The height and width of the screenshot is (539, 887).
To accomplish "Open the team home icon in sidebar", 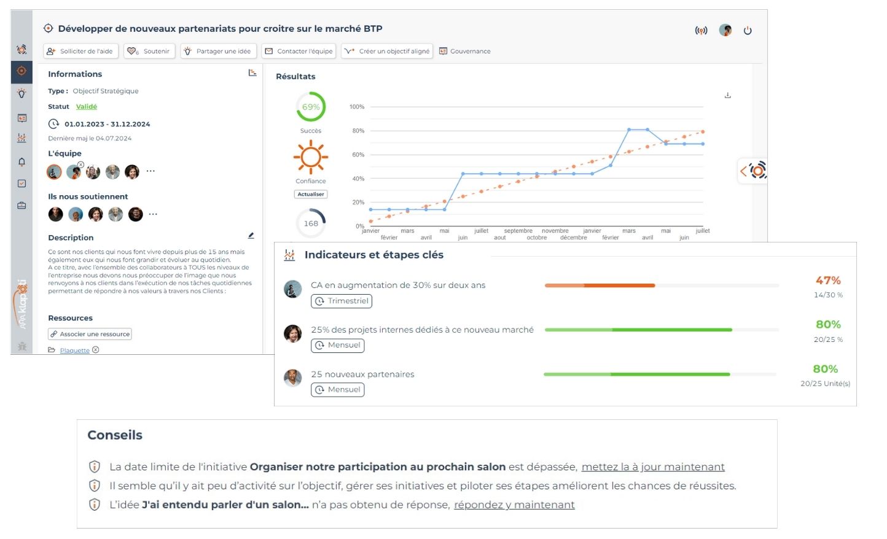I will coord(21,49).
